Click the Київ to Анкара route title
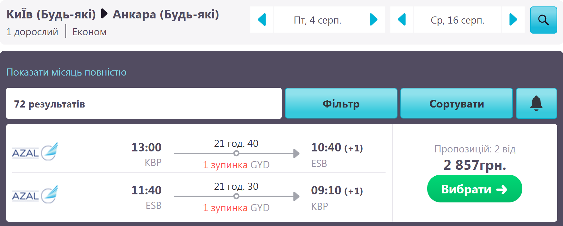This screenshot has height=226, width=563. point(113,14)
